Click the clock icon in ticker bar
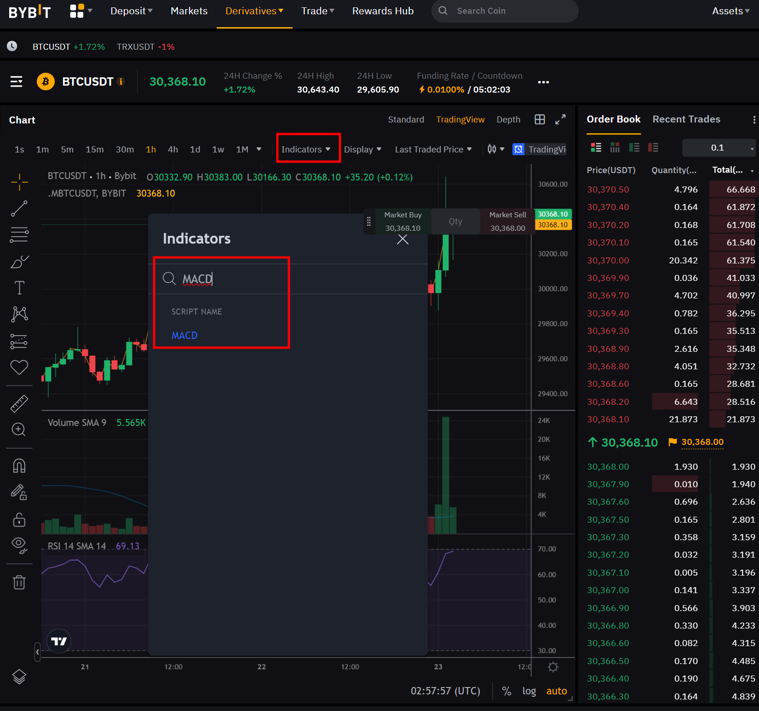 coord(12,46)
